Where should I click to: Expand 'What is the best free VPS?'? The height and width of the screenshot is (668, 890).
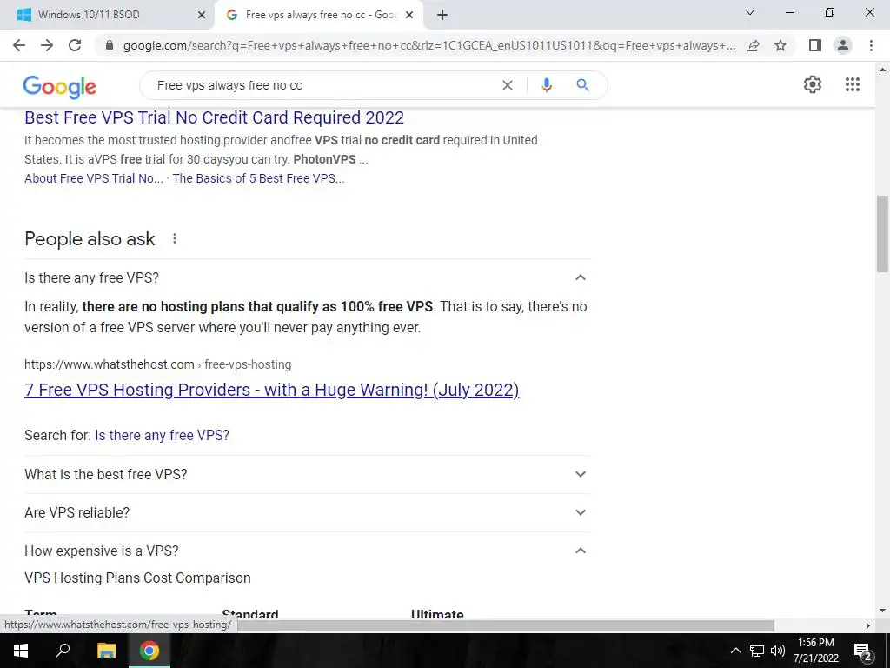(x=307, y=474)
